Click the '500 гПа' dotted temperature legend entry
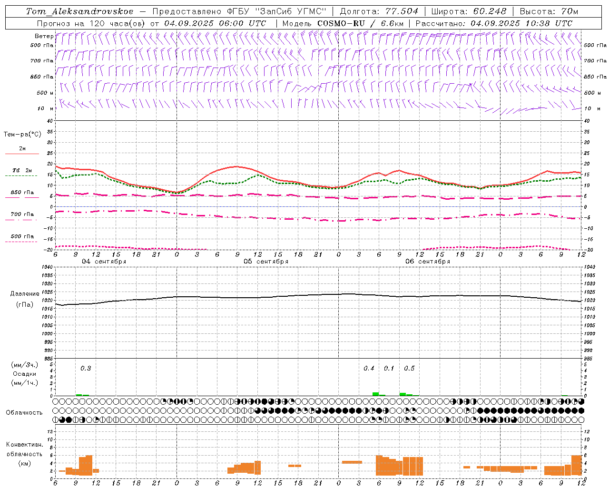 pos(22,236)
